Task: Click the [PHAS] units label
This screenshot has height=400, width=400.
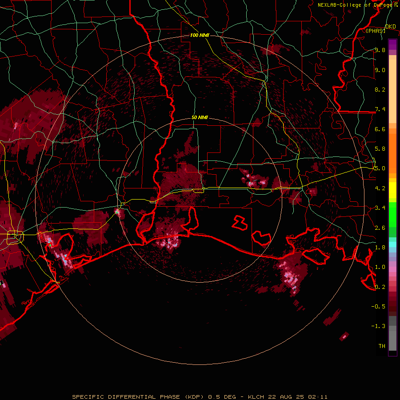Action: tap(376, 31)
